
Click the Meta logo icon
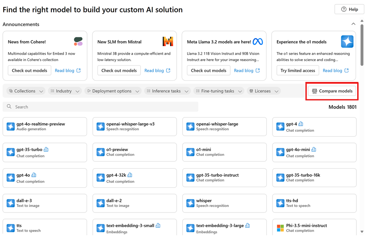(x=258, y=41)
